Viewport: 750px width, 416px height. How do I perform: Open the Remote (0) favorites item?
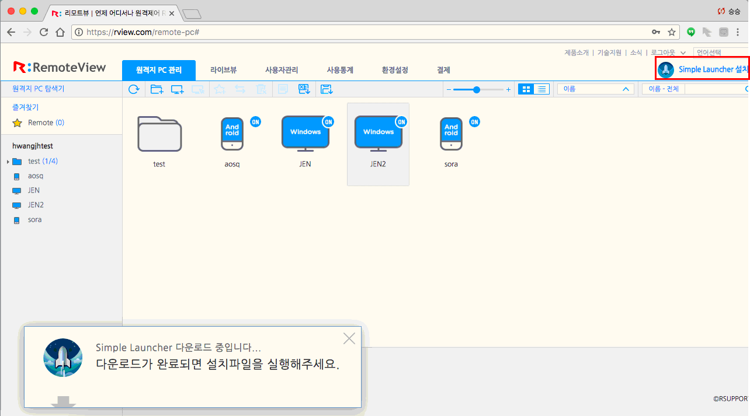tap(46, 123)
